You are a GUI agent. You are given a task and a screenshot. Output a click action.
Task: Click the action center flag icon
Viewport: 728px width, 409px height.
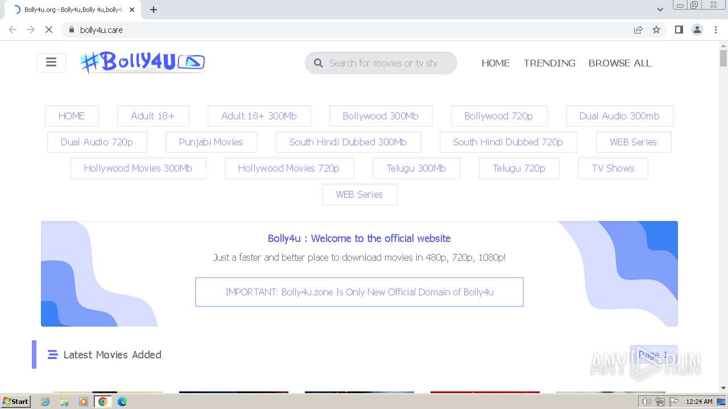tap(673, 402)
